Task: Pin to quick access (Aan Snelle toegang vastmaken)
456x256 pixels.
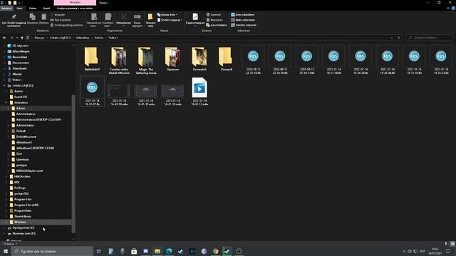Action: (x=14, y=20)
